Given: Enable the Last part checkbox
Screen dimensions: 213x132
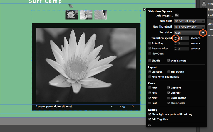Looking at the screenshot, I should click(x=150, y=103).
